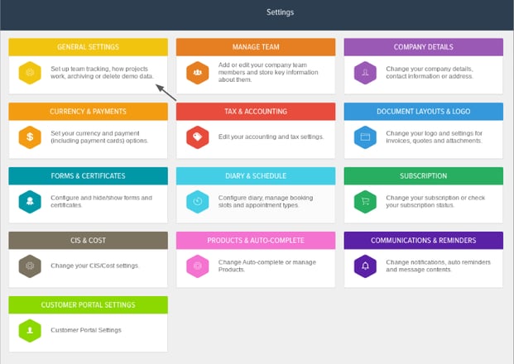Click the orange Manage Team people hexagon icon
The width and height of the screenshot is (514, 364).
point(197,73)
